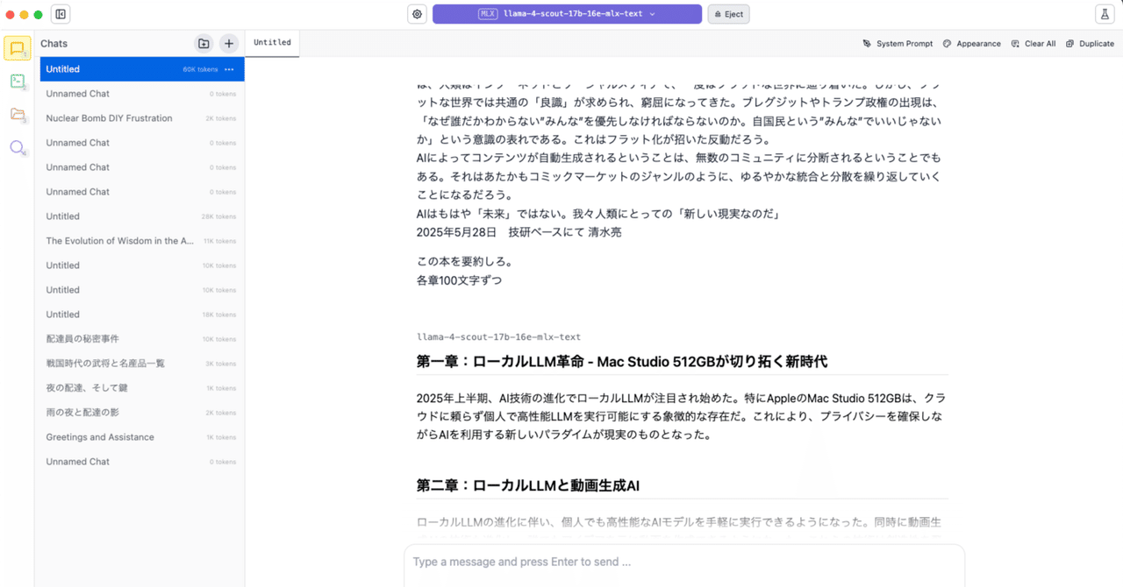Open the llama-4-scout model selector dropdown
Viewport: 1123px width, 587px height.
(x=567, y=14)
